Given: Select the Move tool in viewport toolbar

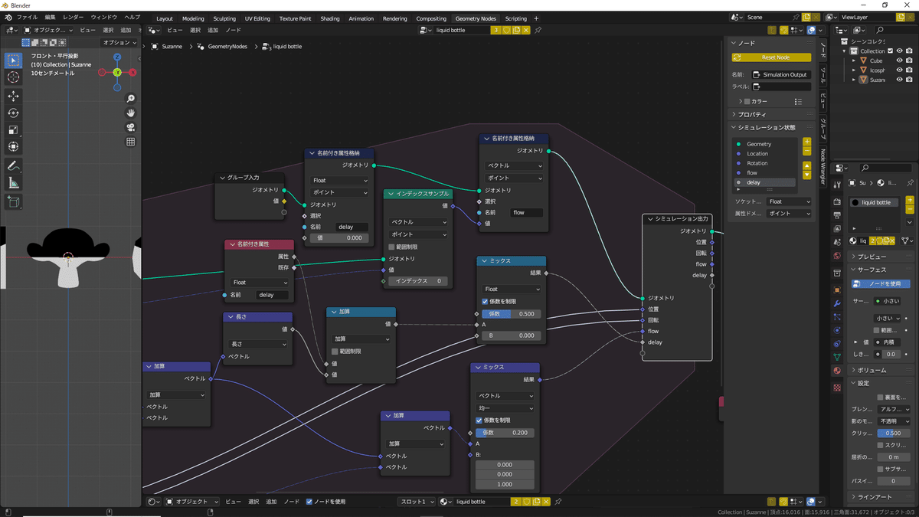Looking at the screenshot, I should click(13, 96).
